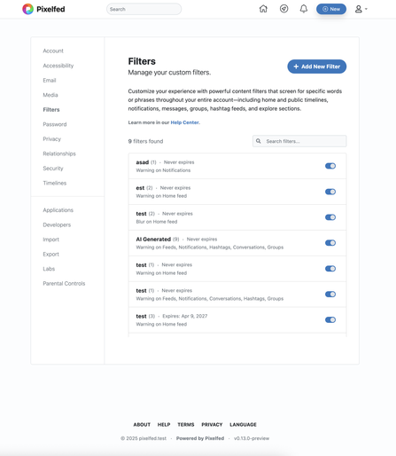The width and height of the screenshot is (396, 456).
Task: Open Accessibility settings in sidebar
Action: (x=58, y=66)
